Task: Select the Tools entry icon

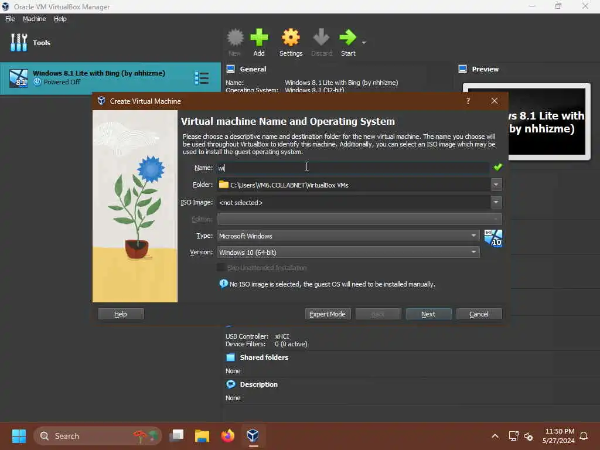Action: [19, 42]
